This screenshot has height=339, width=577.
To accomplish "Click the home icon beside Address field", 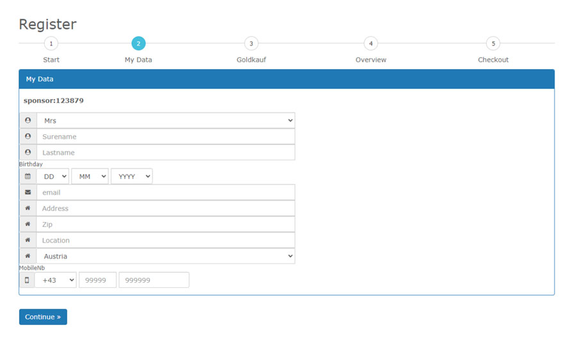I will click(x=28, y=208).
